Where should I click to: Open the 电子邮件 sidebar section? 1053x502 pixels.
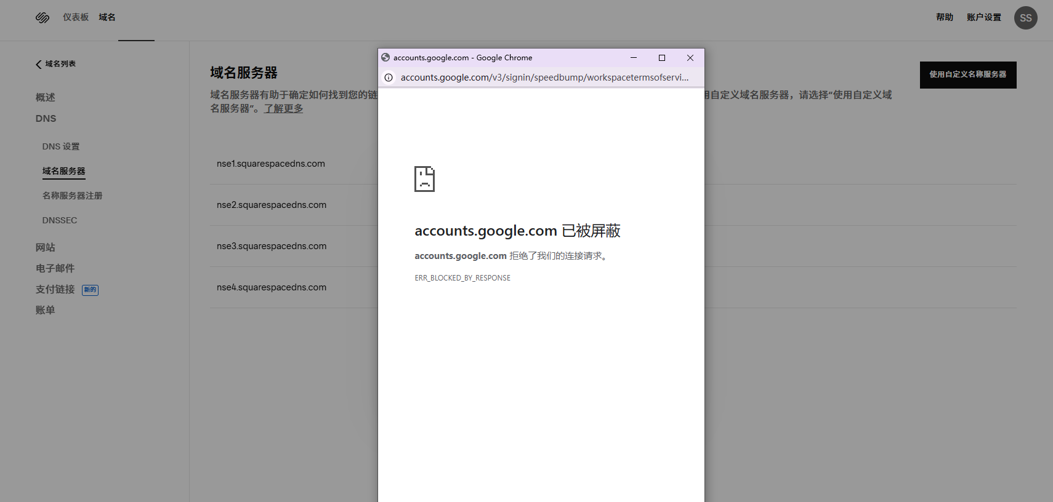[55, 268]
